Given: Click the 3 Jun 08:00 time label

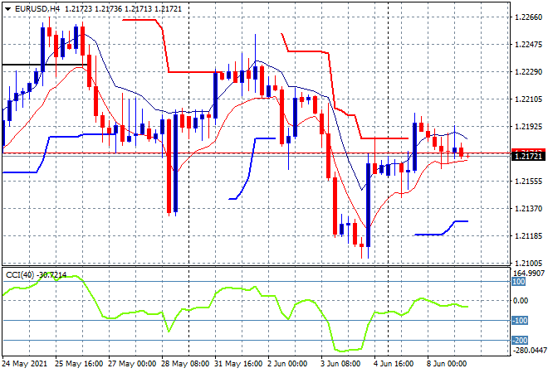Looking at the screenshot, I should (340, 364).
